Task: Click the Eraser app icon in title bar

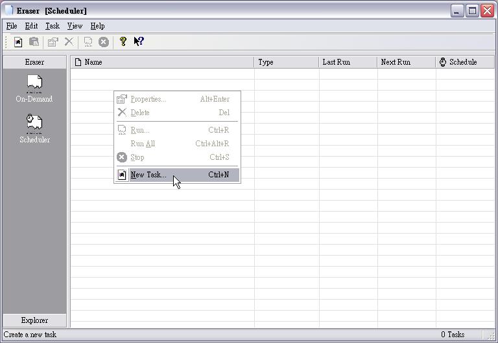Action: pos(9,10)
